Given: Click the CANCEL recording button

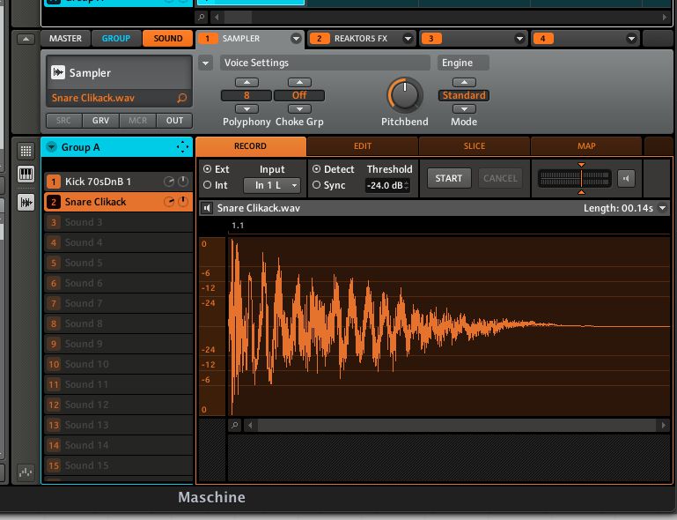Looking at the screenshot, I should click(x=500, y=178).
